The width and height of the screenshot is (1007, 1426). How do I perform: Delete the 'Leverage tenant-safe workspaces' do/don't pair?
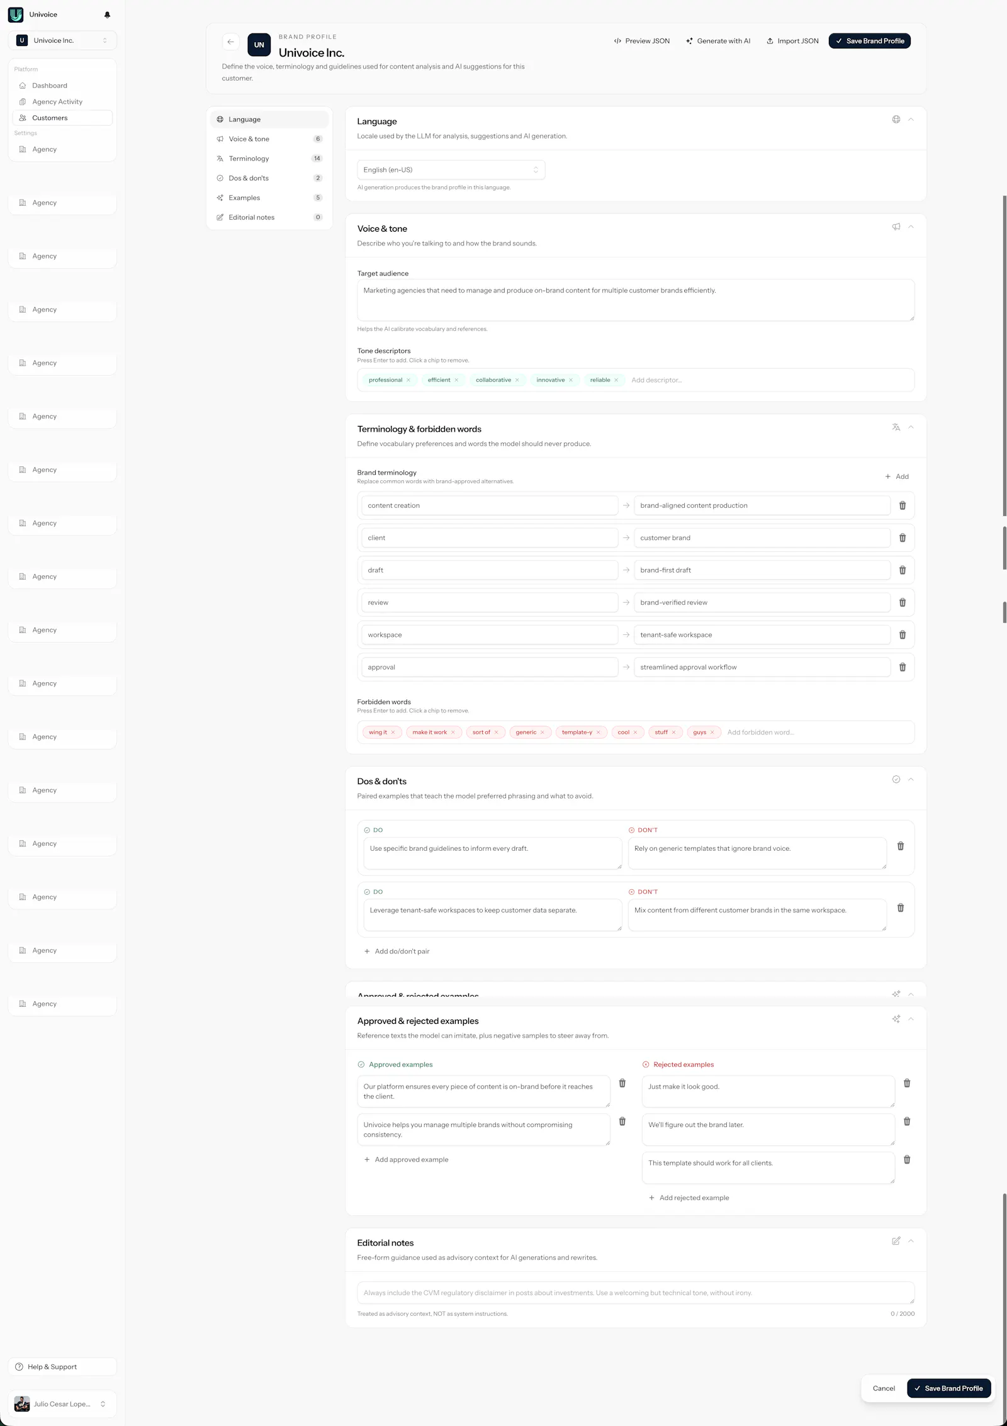[901, 908]
